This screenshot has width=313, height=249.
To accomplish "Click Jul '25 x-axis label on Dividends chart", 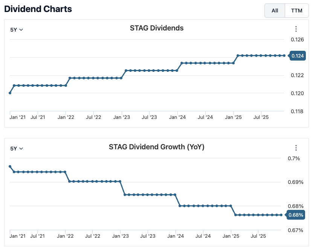I will (x=261, y=117).
